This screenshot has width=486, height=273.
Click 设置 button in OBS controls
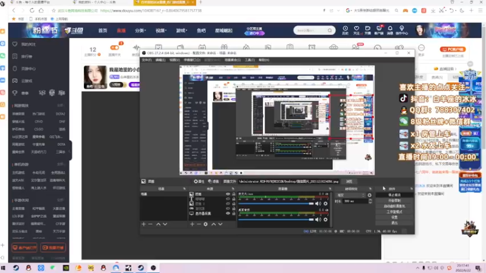tap(394, 217)
